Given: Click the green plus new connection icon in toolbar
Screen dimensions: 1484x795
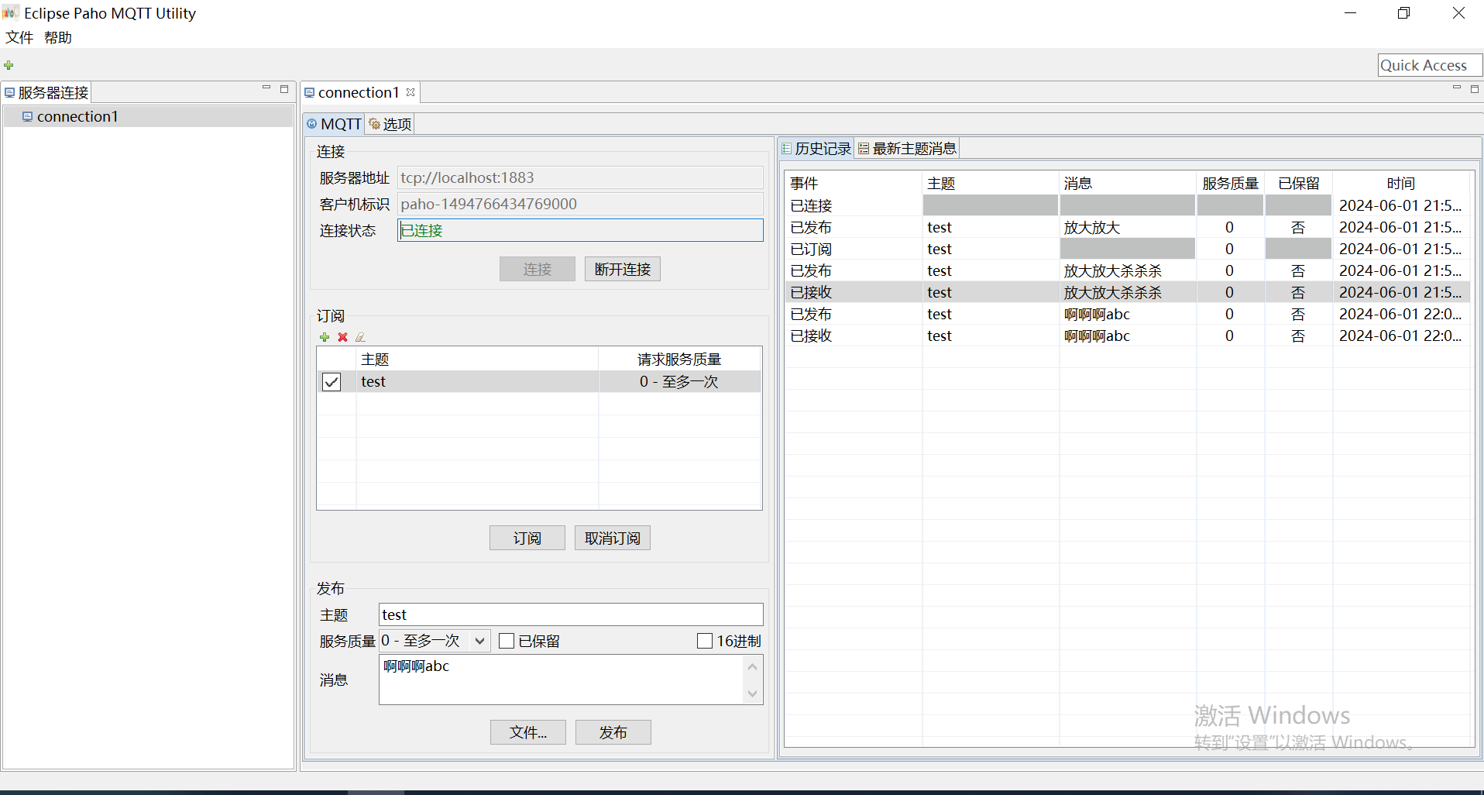Looking at the screenshot, I should click(9, 65).
